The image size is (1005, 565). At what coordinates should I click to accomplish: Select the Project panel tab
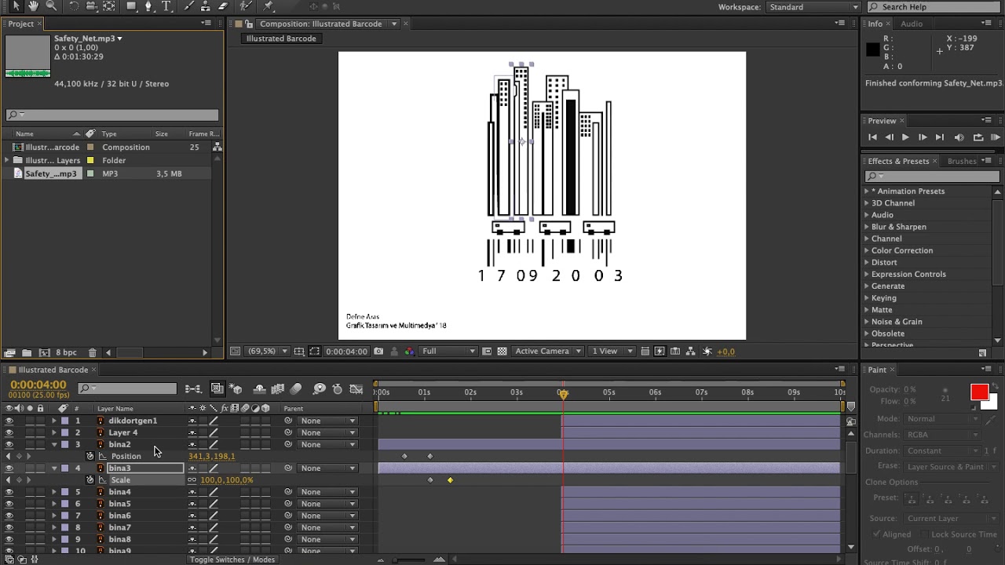(x=21, y=24)
